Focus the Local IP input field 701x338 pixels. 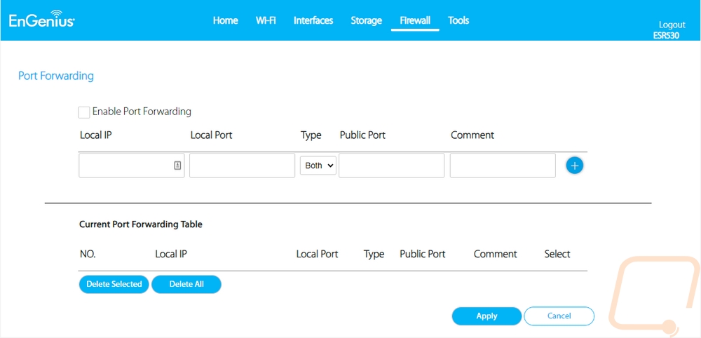click(125, 165)
